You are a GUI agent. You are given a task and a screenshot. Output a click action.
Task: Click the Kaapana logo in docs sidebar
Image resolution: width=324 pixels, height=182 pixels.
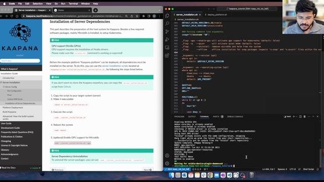coord(20,37)
